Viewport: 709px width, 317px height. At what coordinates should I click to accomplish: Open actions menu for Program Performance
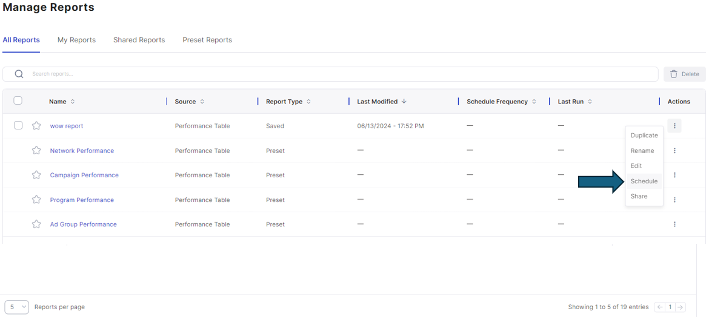point(674,200)
